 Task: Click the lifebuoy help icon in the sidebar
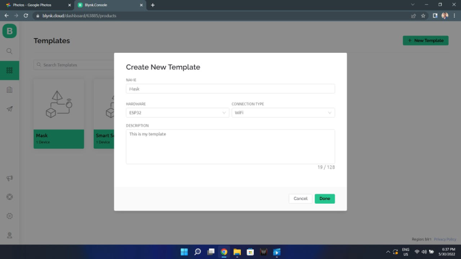[x=9, y=197]
